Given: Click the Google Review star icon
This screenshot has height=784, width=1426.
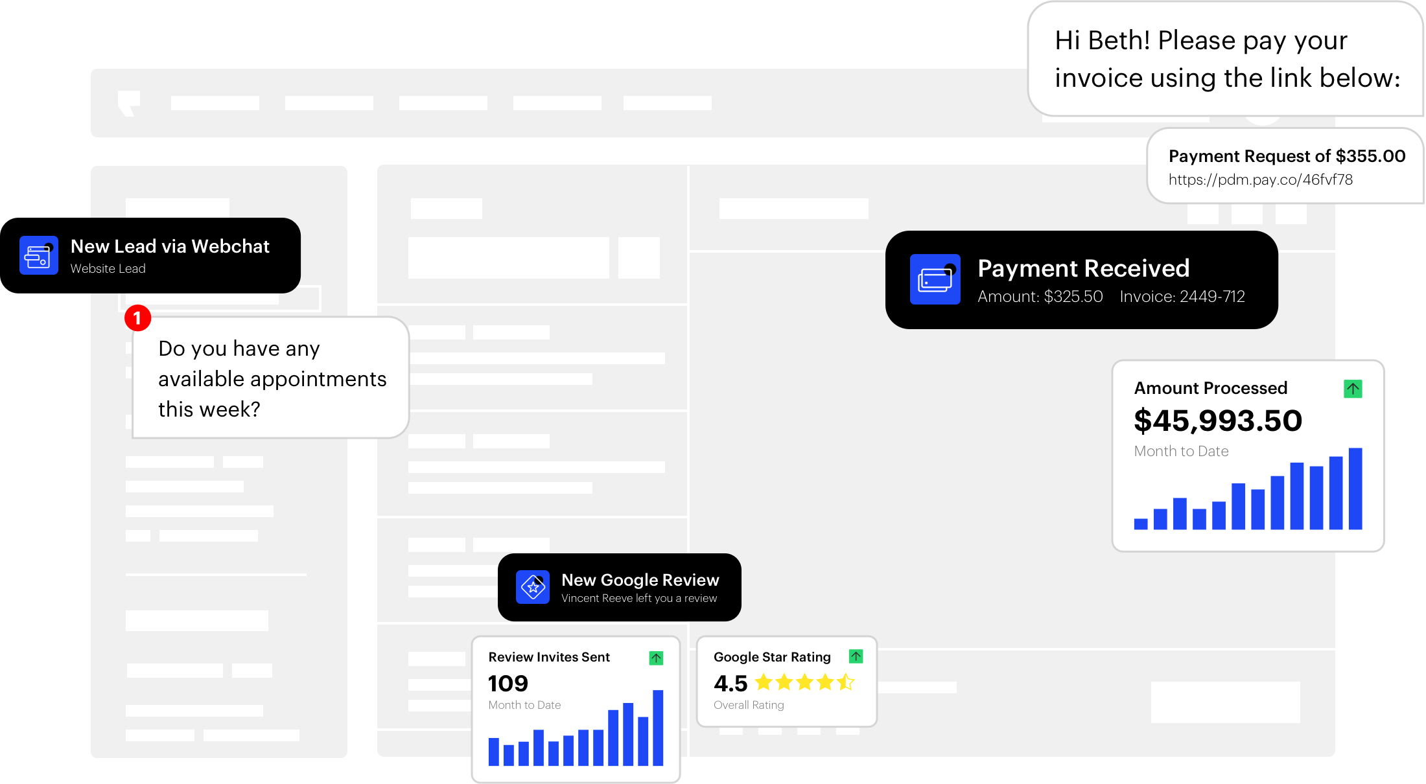Looking at the screenshot, I should coord(533,587).
